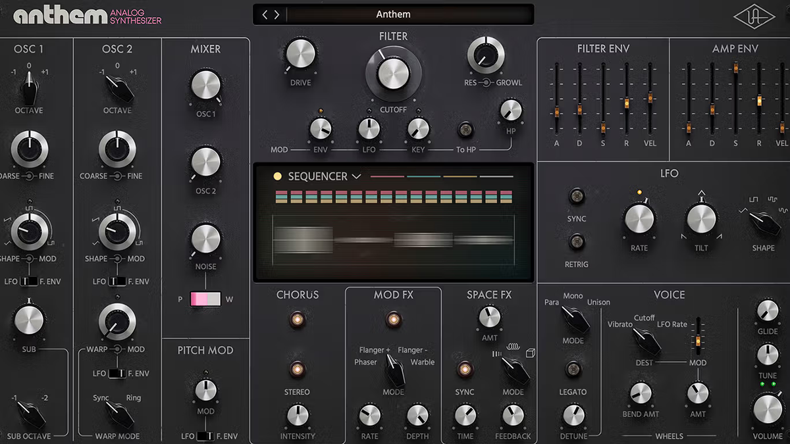Click the filter KEY tracking knob
This screenshot has height=444, width=790.
tap(417, 128)
